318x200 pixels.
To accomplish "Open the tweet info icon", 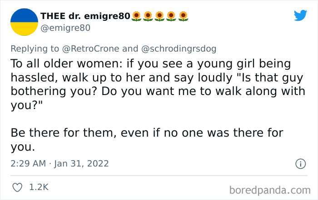I will [x=300, y=164].
